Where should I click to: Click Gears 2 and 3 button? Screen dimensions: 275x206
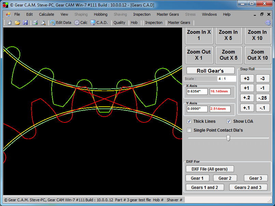(248, 188)
